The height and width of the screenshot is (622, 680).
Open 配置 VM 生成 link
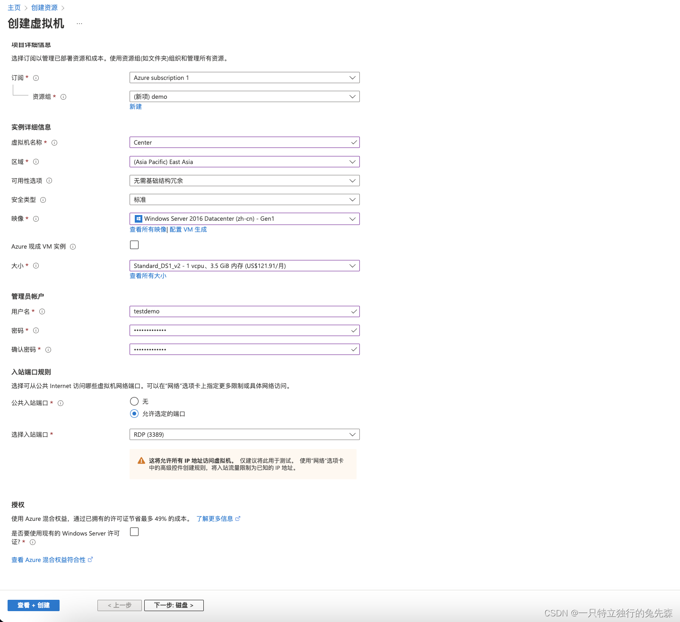pyautogui.click(x=188, y=229)
